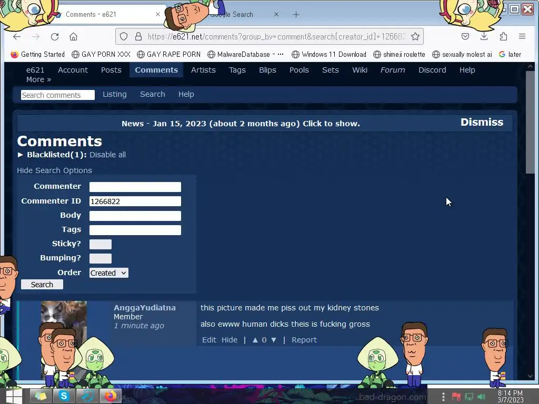Dismiss the news banner
Viewport: 539px width, 404px height.
tap(482, 122)
